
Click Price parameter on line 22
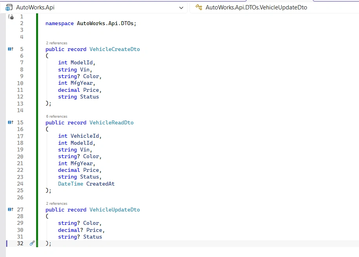(x=91, y=170)
